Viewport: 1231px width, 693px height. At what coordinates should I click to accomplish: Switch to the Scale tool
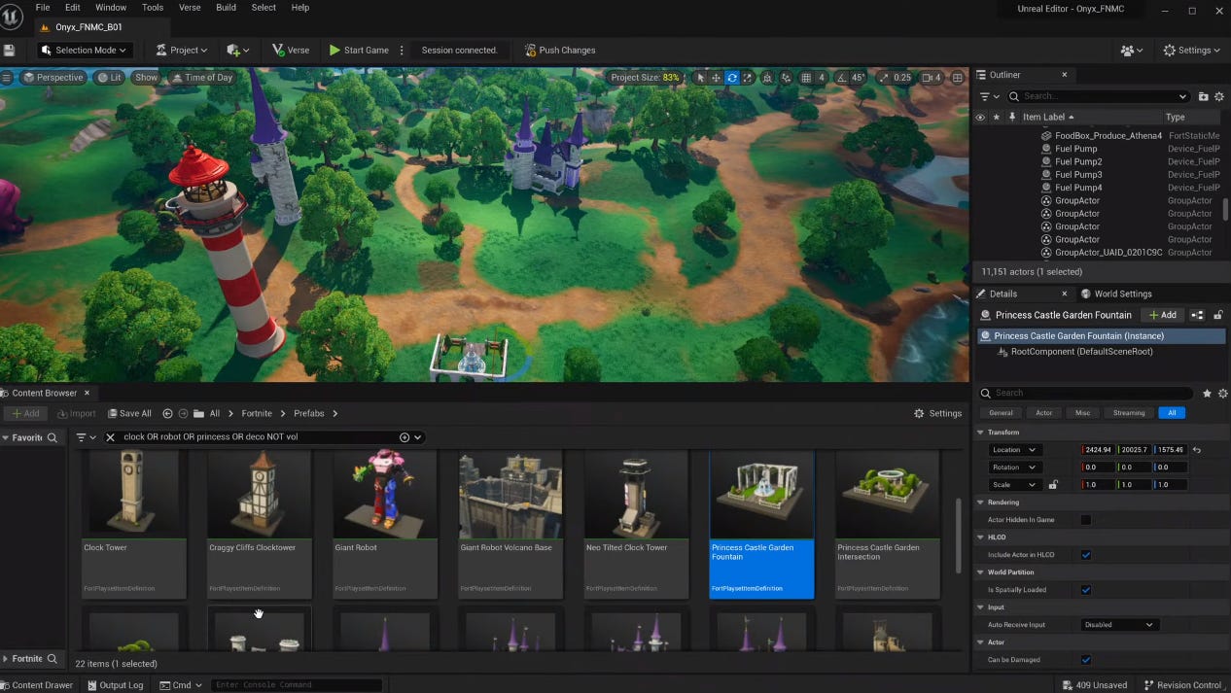pos(747,76)
